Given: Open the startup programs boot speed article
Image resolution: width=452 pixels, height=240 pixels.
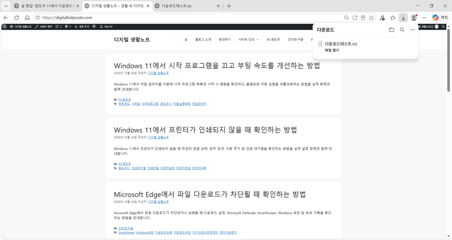Looking at the screenshot, I should point(217,65).
